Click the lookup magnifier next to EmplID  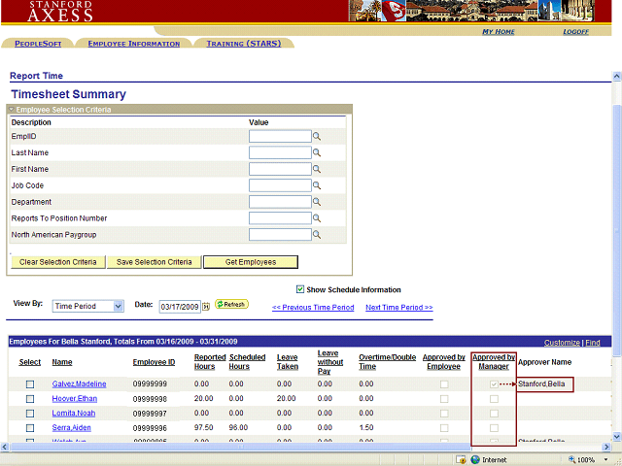(317, 137)
